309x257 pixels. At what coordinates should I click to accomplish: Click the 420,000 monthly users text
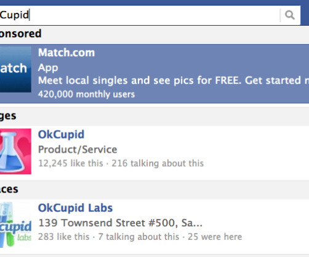[86, 94]
